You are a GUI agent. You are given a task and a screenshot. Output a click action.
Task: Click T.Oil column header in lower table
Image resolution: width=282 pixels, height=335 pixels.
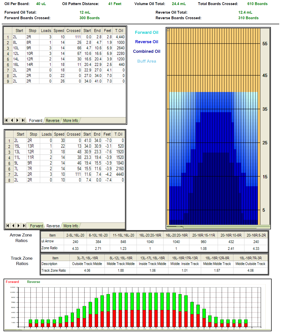[x=118, y=134]
